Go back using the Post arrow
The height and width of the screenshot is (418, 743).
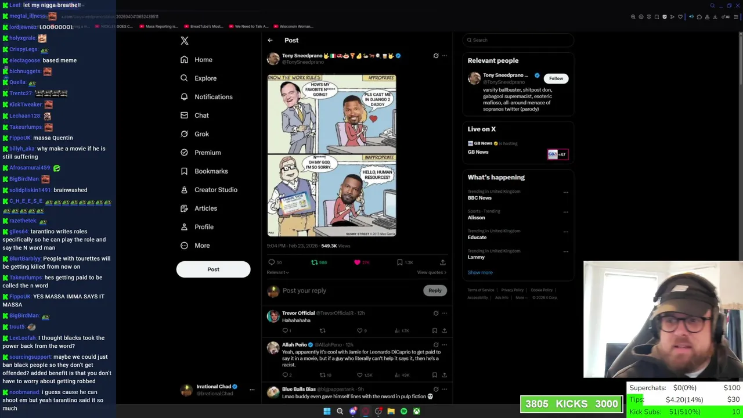point(270,40)
